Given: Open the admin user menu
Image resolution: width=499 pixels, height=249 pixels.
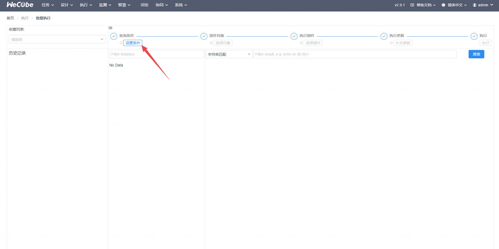Looking at the screenshot, I should tap(483, 5).
